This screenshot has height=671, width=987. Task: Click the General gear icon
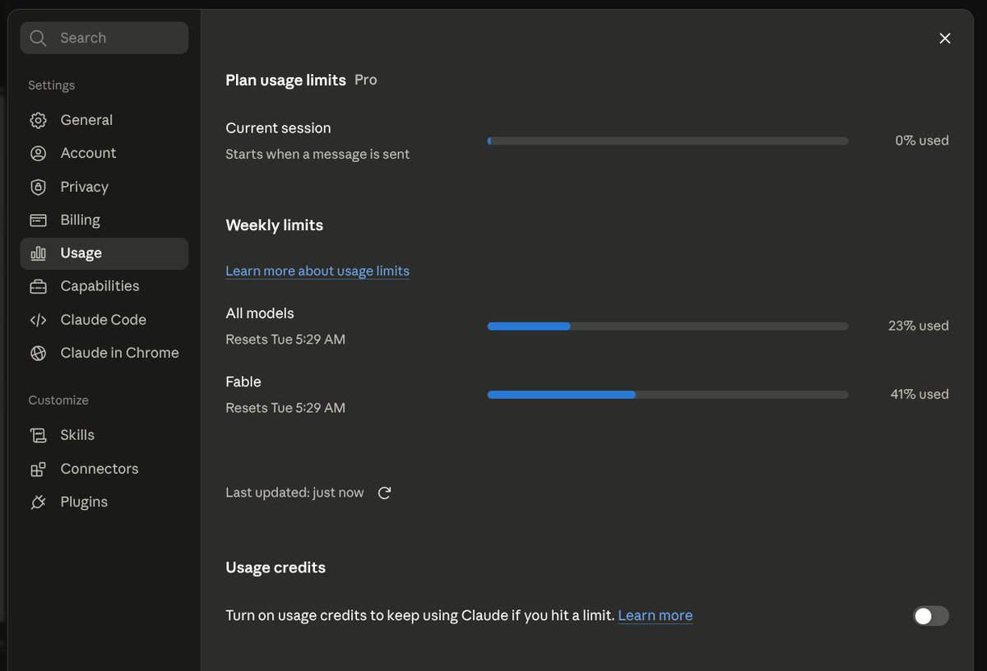(x=38, y=120)
